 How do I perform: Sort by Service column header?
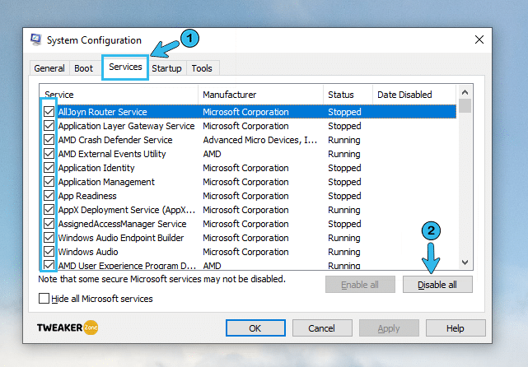(119, 95)
